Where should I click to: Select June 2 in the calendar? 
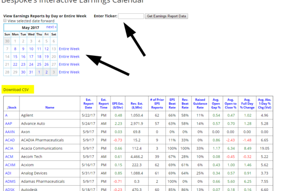[x=47, y=72]
